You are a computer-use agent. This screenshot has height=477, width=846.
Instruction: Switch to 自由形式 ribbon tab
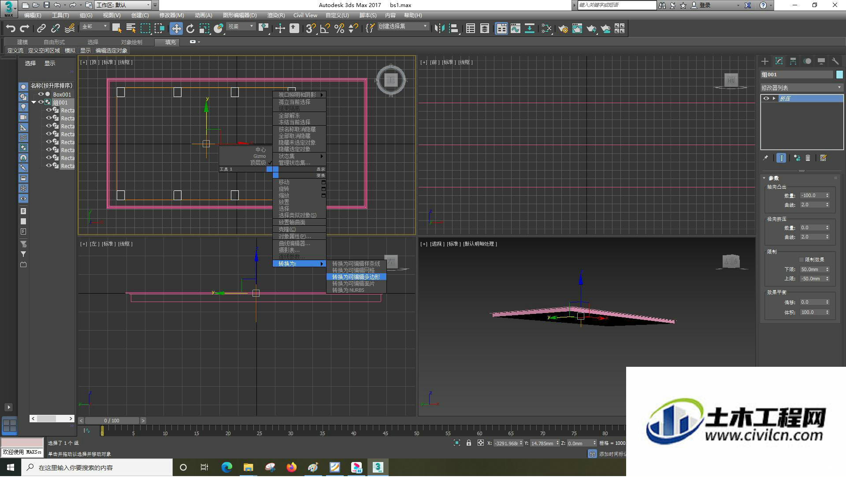54,42
